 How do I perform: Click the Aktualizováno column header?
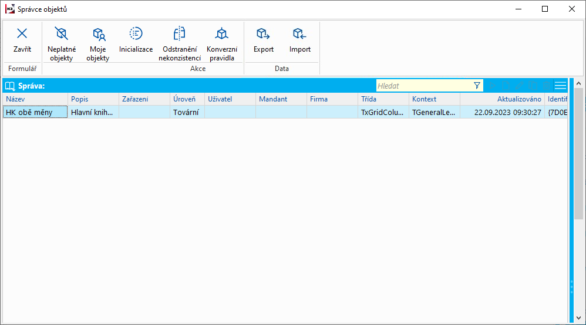pyautogui.click(x=503, y=99)
